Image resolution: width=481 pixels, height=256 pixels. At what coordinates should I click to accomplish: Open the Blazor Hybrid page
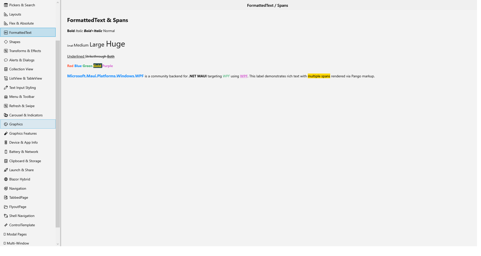point(28,179)
